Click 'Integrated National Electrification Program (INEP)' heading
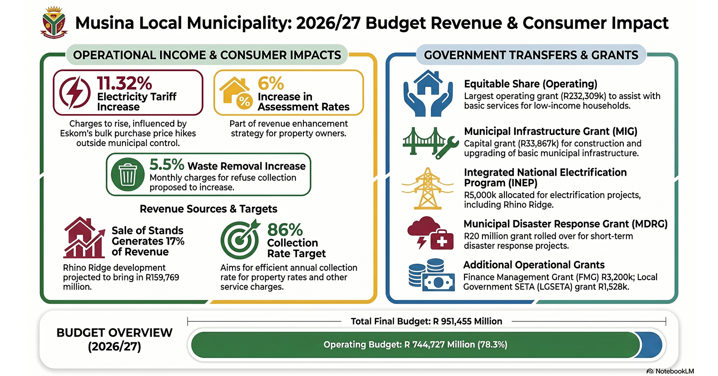 point(545,177)
